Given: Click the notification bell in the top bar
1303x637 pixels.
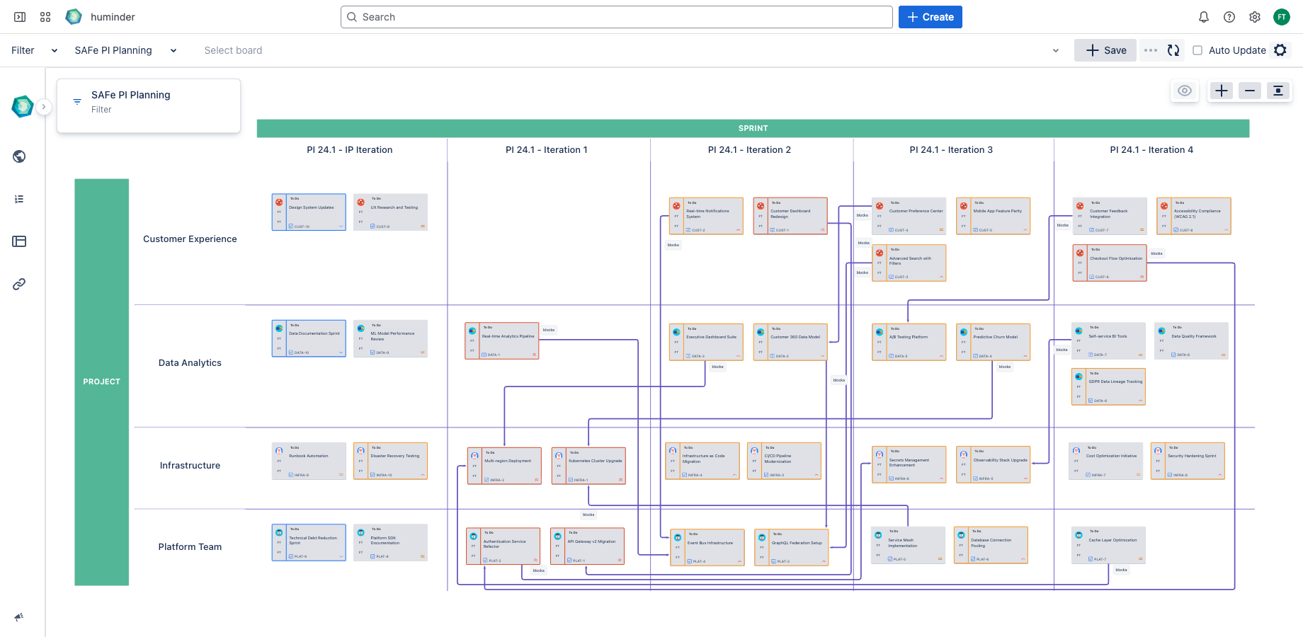Looking at the screenshot, I should pos(1204,16).
